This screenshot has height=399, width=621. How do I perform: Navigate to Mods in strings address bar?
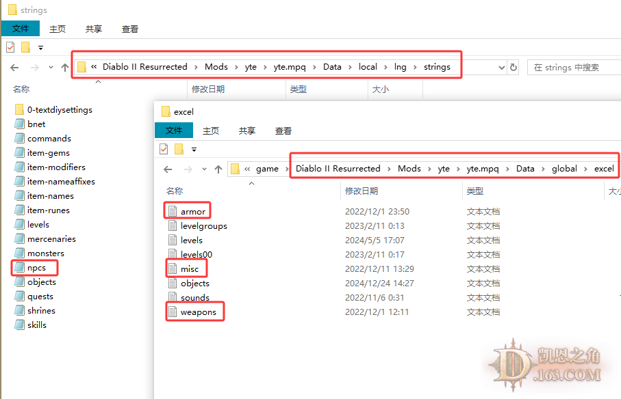216,67
